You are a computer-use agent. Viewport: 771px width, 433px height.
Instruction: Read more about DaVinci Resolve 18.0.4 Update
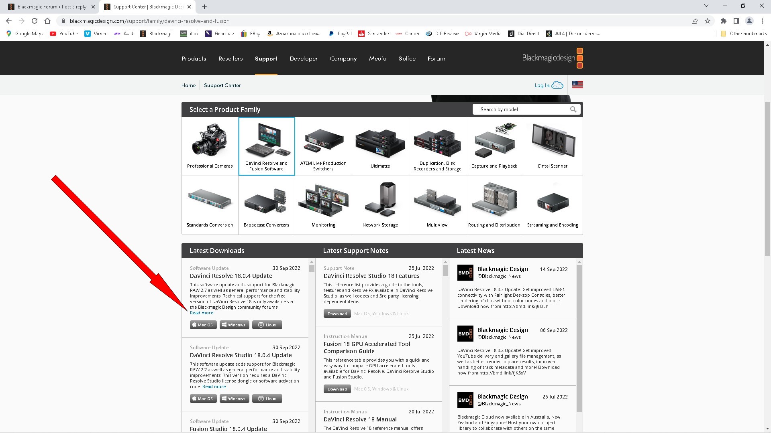click(202, 313)
